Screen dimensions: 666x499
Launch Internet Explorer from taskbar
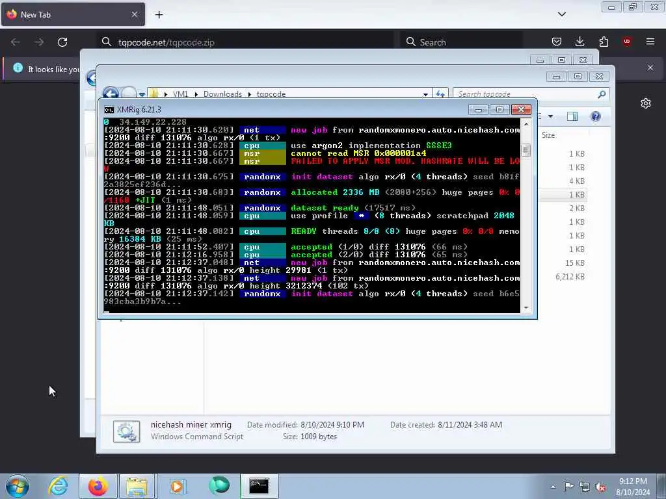58,486
